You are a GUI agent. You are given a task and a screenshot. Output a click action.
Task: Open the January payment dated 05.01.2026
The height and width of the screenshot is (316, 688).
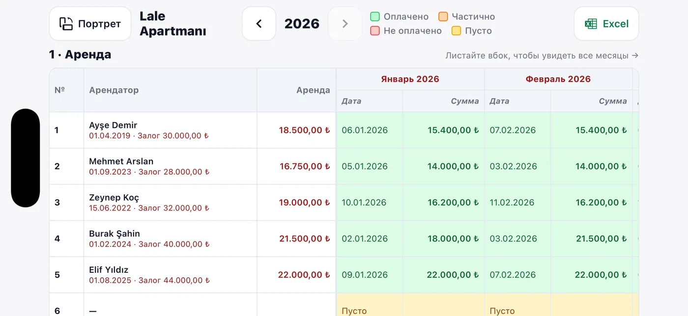point(365,166)
